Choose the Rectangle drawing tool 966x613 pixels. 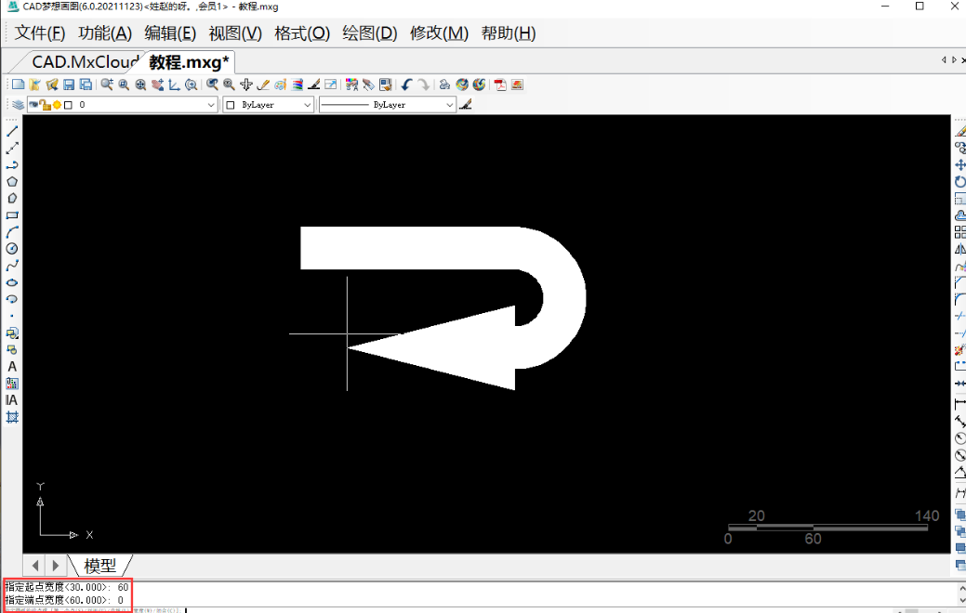[x=12, y=215]
